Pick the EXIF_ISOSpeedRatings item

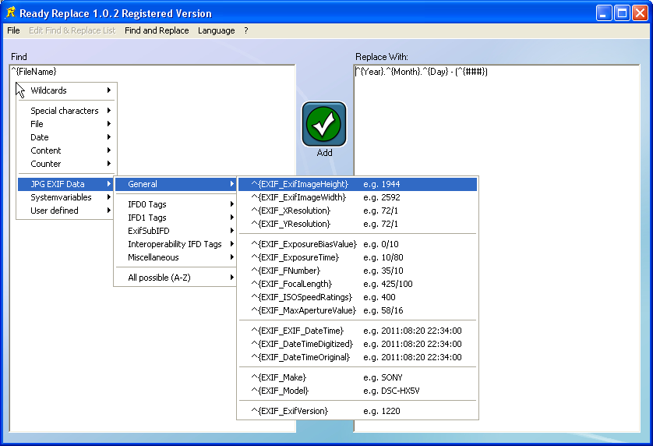pyautogui.click(x=302, y=297)
